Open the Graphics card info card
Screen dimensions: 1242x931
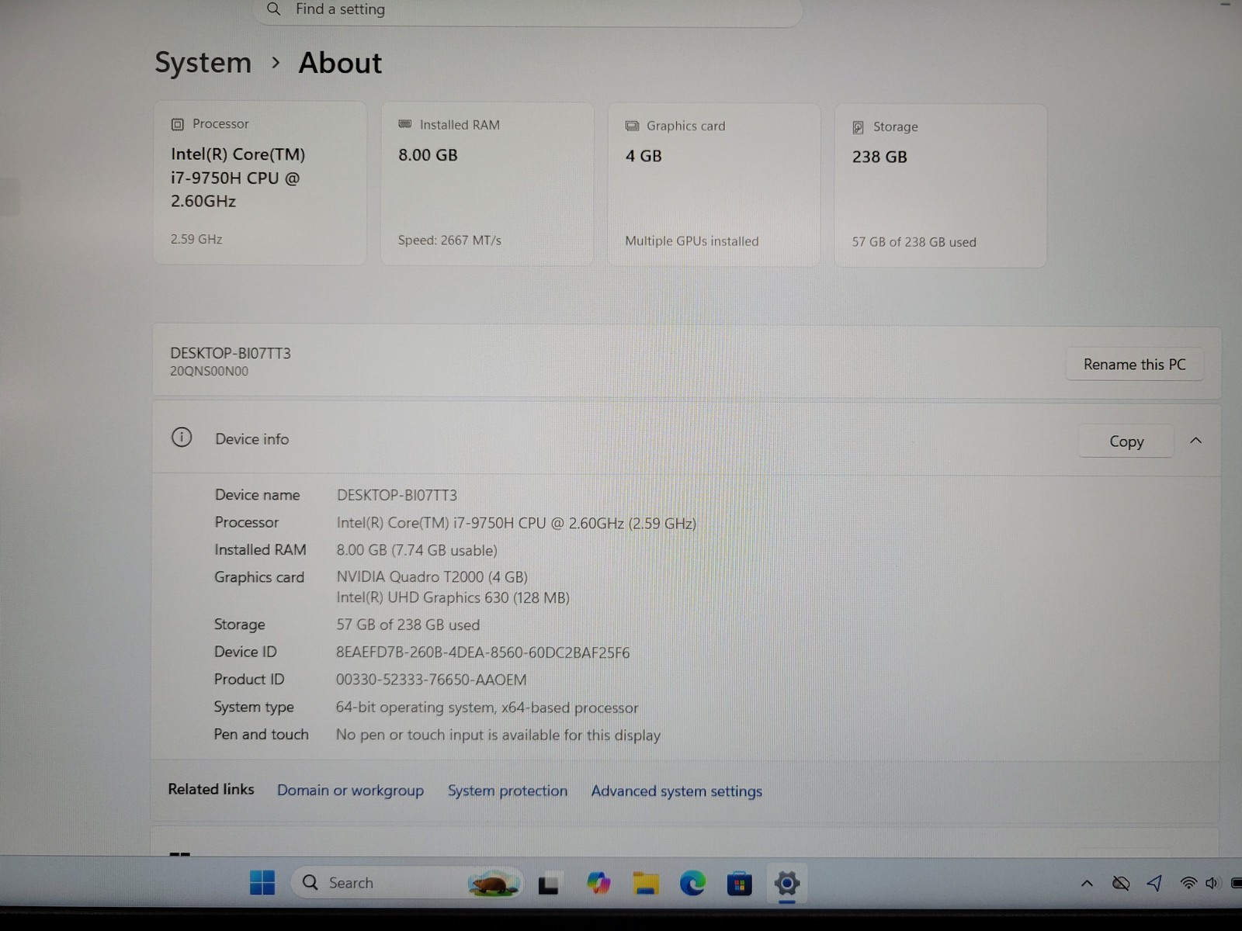click(x=713, y=185)
